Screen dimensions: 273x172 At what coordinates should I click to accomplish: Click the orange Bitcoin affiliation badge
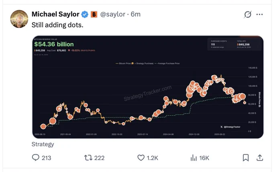point(94,14)
